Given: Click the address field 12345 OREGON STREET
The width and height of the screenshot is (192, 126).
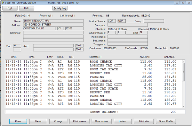Looking at the screenshot, I should pos(53,25).
